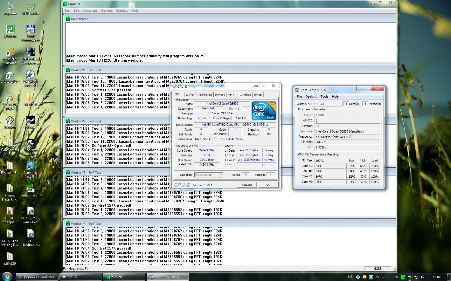
Task: Select the VLC media player desktop icon
Action: pos(10,102)
